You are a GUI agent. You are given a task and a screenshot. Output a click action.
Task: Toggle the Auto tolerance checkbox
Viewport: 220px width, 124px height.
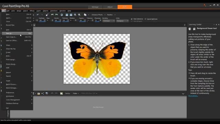point(132,19)
